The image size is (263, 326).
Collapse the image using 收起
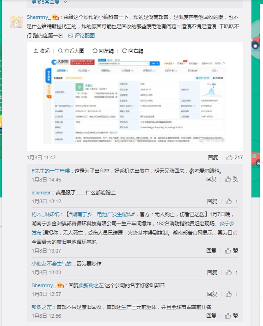[x=42, y=51]
